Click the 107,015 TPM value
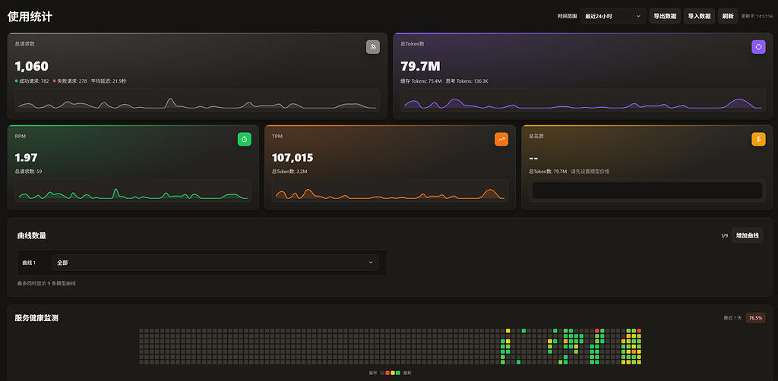The width and height of the screenshot is (778, 381). (x=293, y=158)
